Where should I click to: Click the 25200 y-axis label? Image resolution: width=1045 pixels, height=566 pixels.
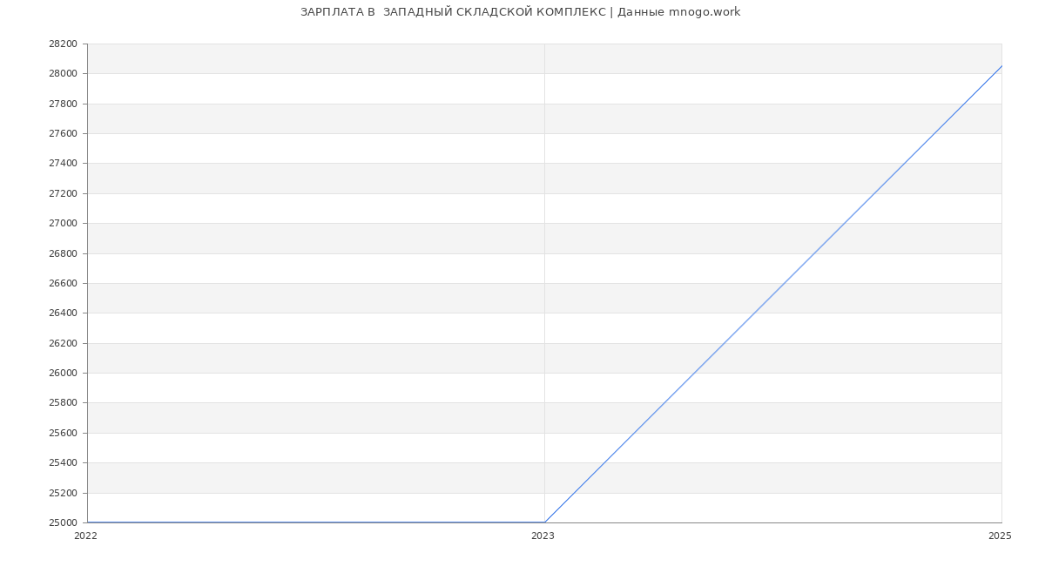(63, 493)
